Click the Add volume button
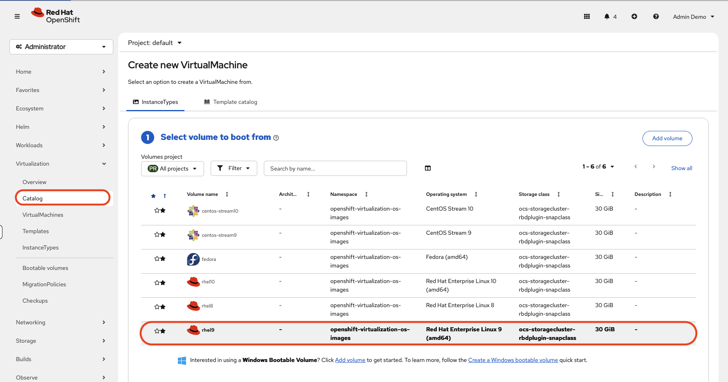The image size is (728, 382). pos(667,138)
